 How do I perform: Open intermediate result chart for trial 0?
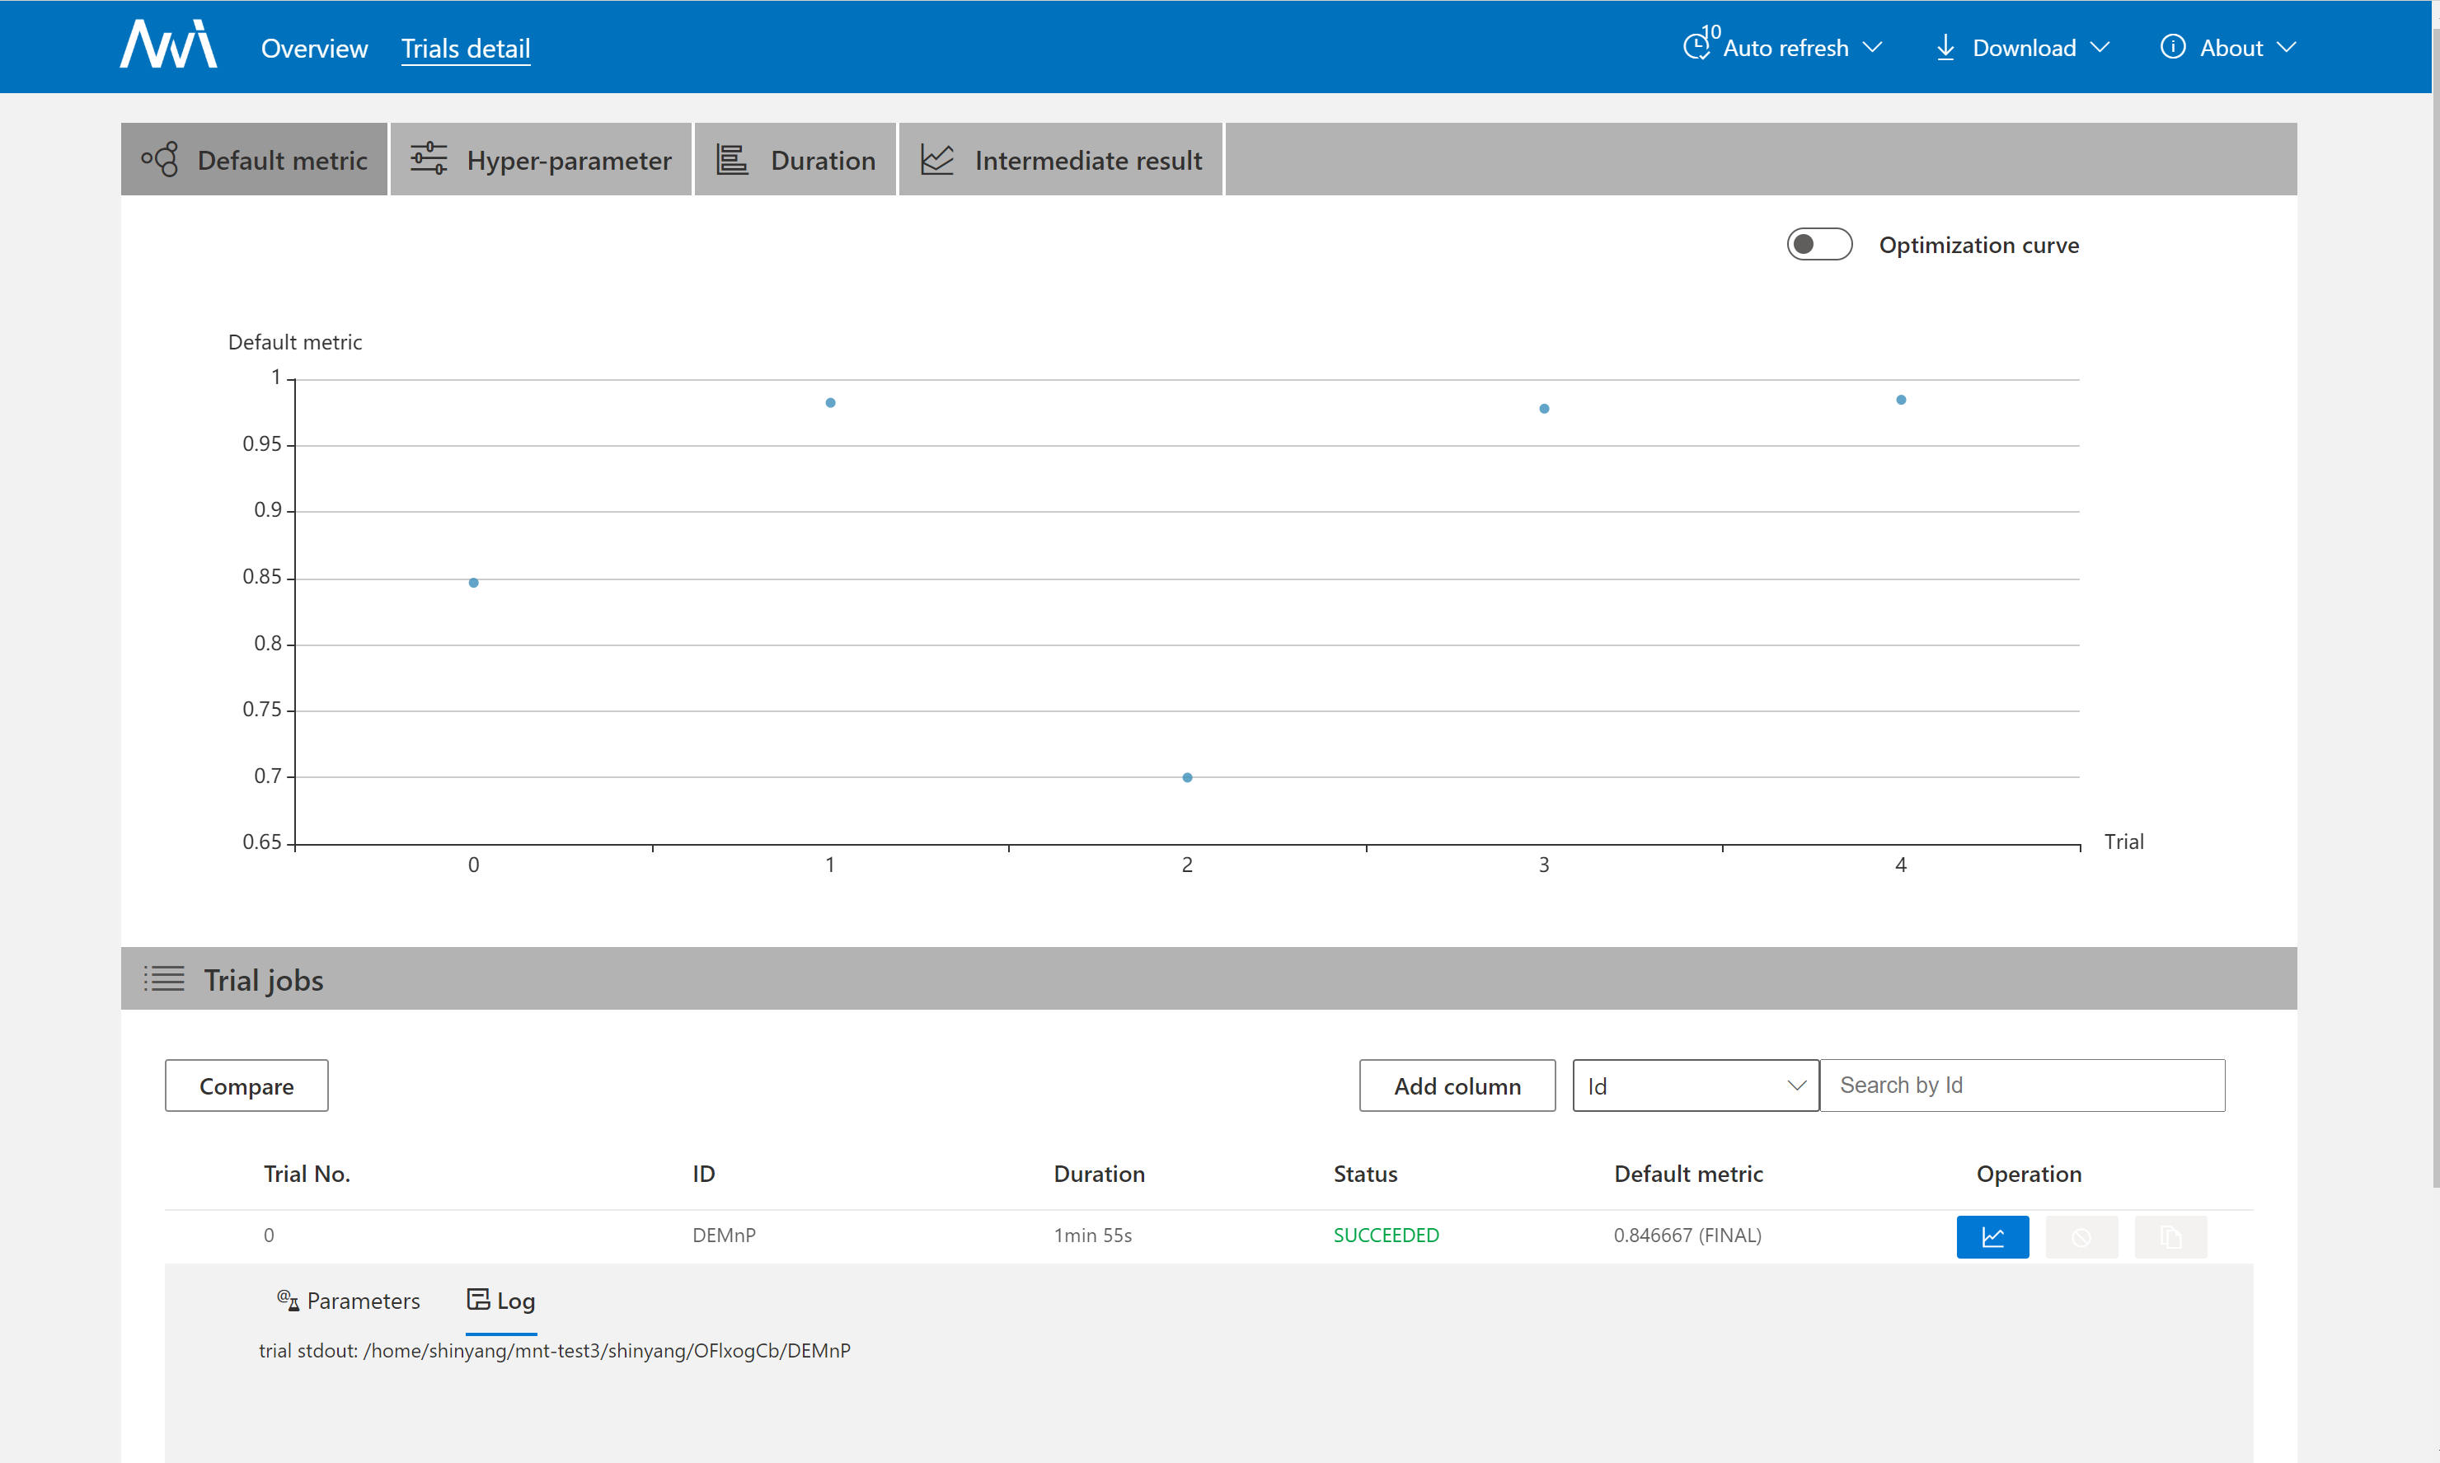point(1992,1236)
